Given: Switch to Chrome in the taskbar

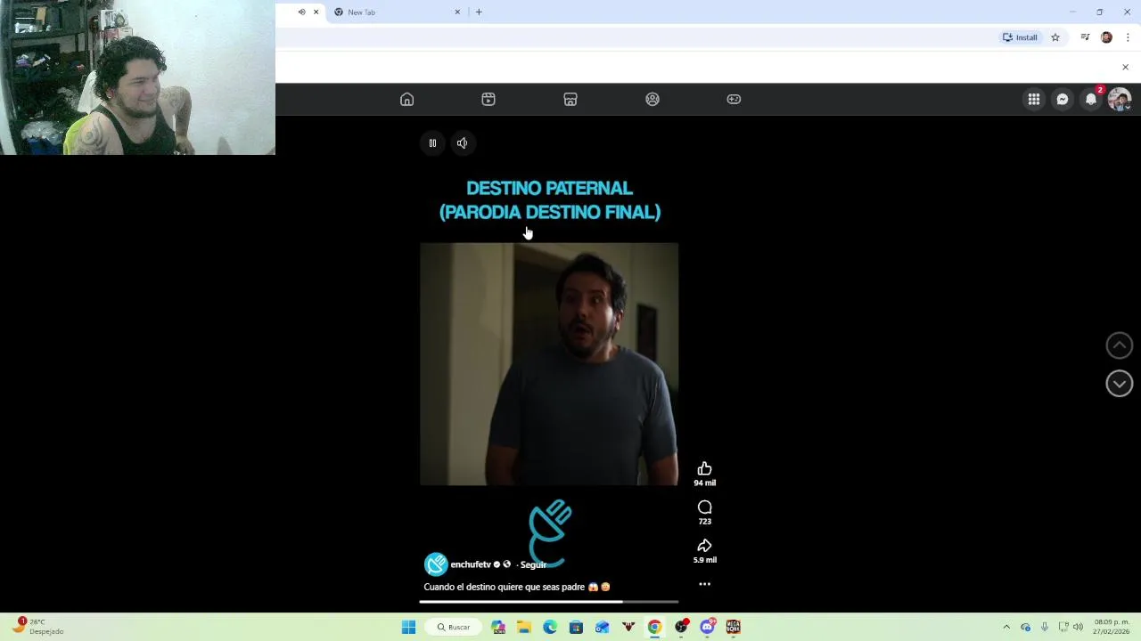Looking at the screenshot, I should (654, 628).
